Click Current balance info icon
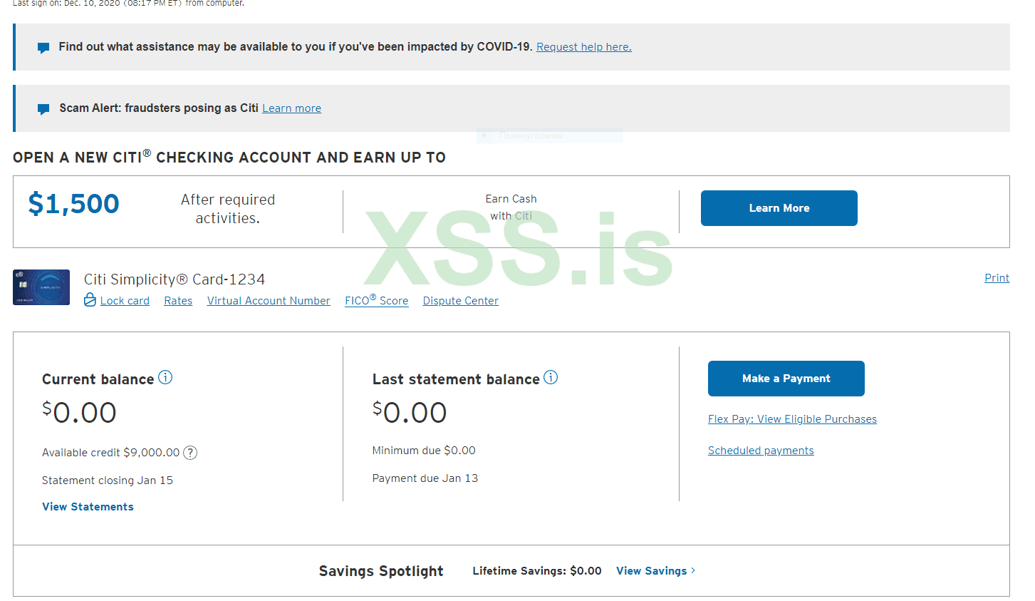The image size is (1035, 601). click(165, 377)
